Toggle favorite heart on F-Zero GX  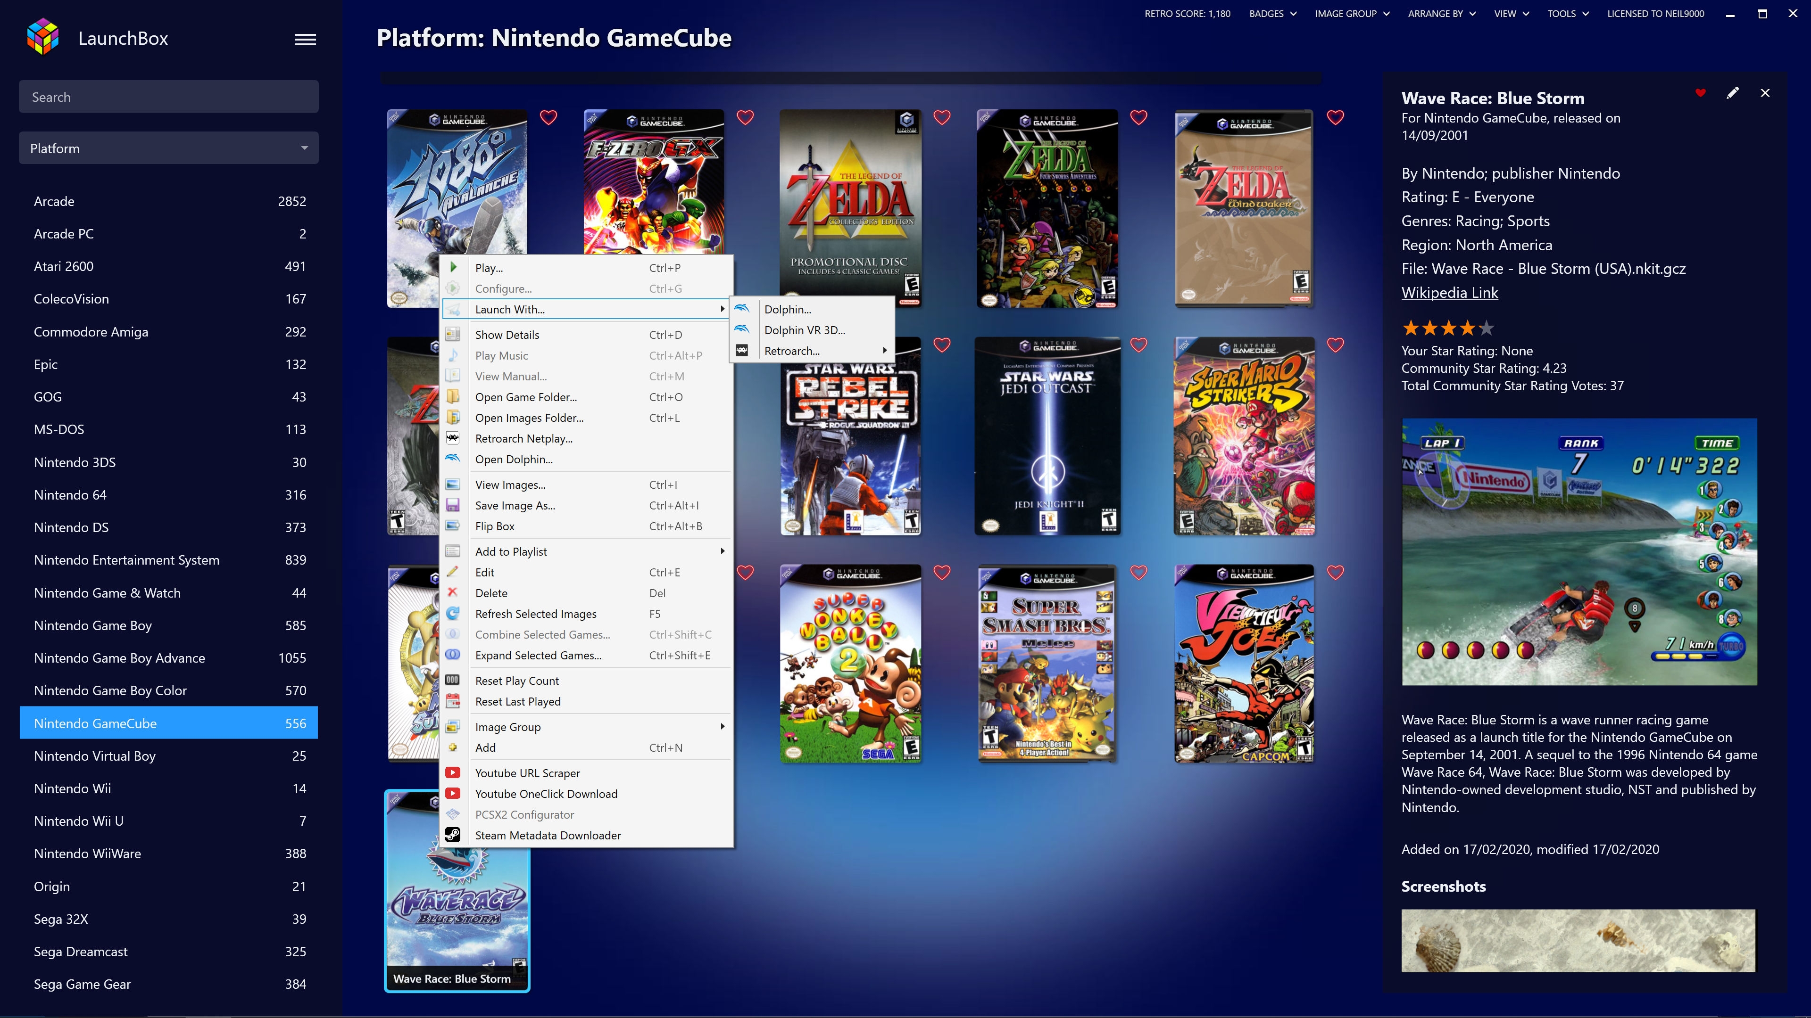(745, 117)
